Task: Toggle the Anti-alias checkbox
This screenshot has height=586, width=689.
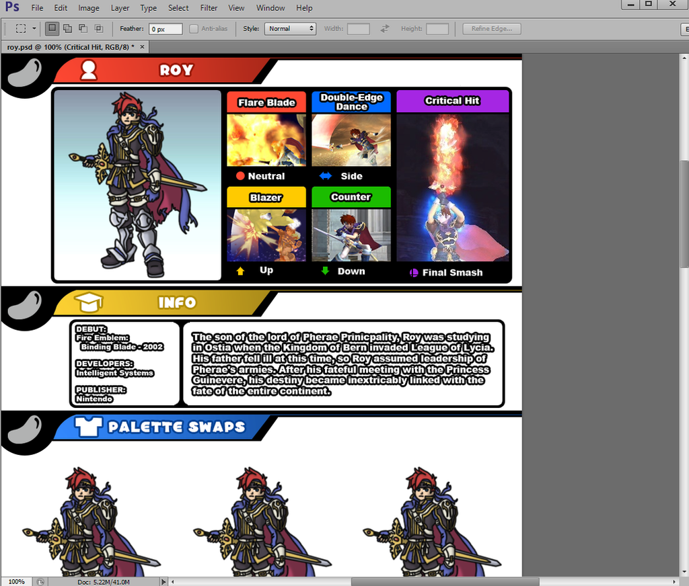Action: tap(194, 29)
